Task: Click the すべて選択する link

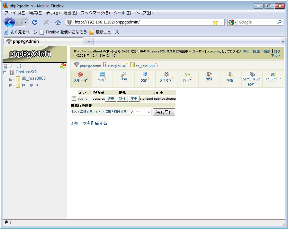Action: tap(82, 112)
